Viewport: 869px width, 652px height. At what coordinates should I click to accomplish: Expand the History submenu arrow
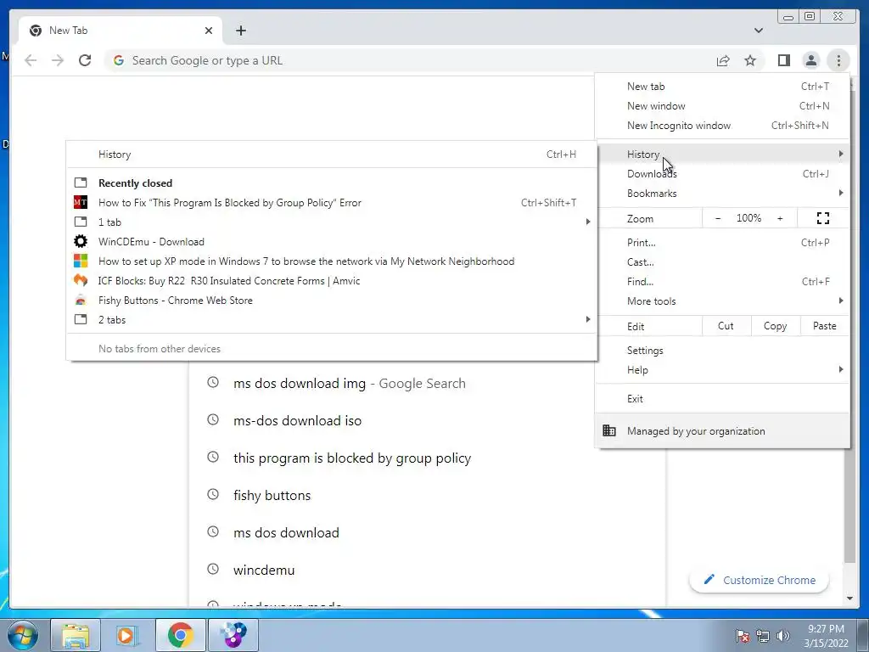pyautogui.click(x=841, y=154)
